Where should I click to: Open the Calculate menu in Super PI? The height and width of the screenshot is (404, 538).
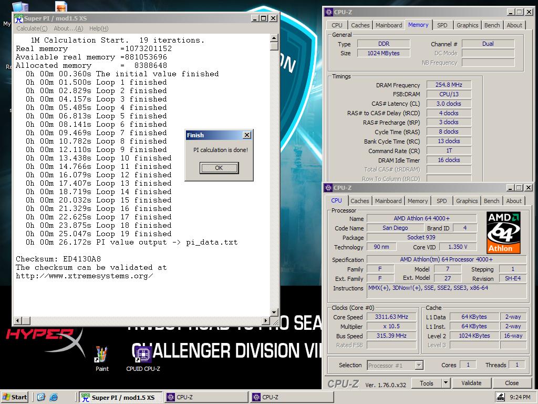32,28
